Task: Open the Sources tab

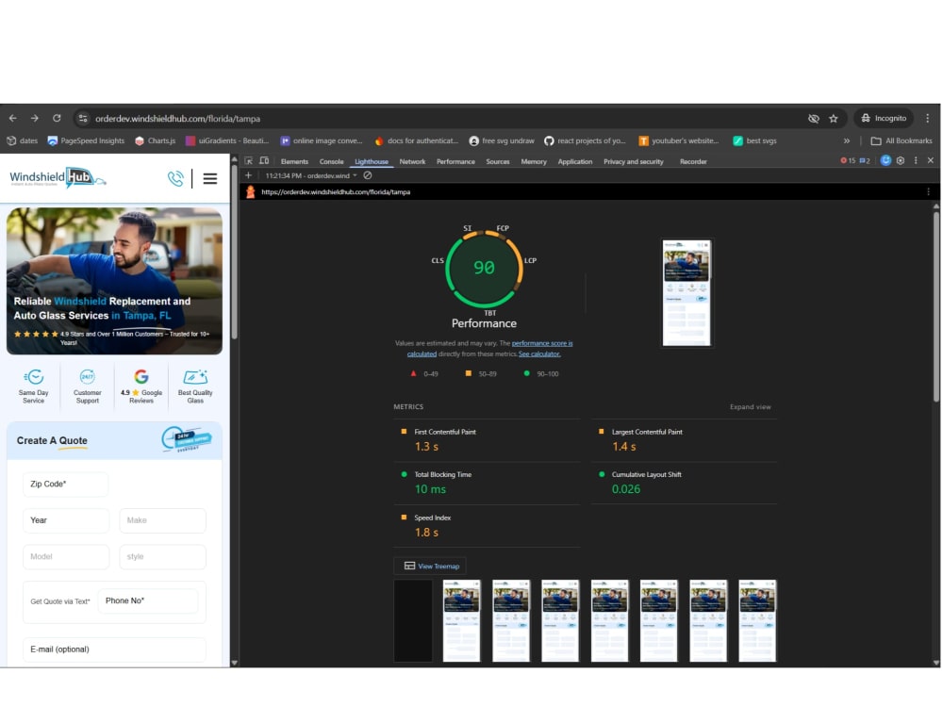Action: click(497, 162)
